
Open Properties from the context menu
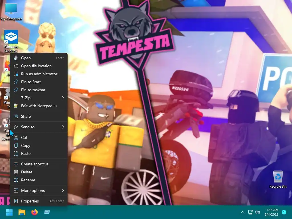coord(38,201)
